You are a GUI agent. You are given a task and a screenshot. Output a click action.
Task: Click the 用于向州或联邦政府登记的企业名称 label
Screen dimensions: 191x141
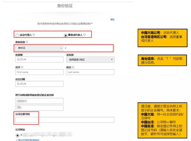[35, 95]
